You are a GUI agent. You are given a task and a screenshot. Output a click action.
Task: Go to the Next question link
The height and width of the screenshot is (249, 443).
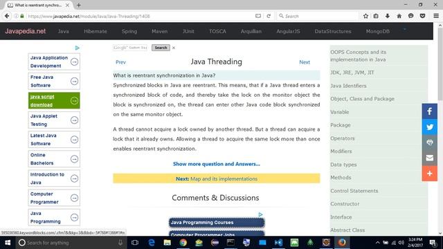(x=305, y=62)
